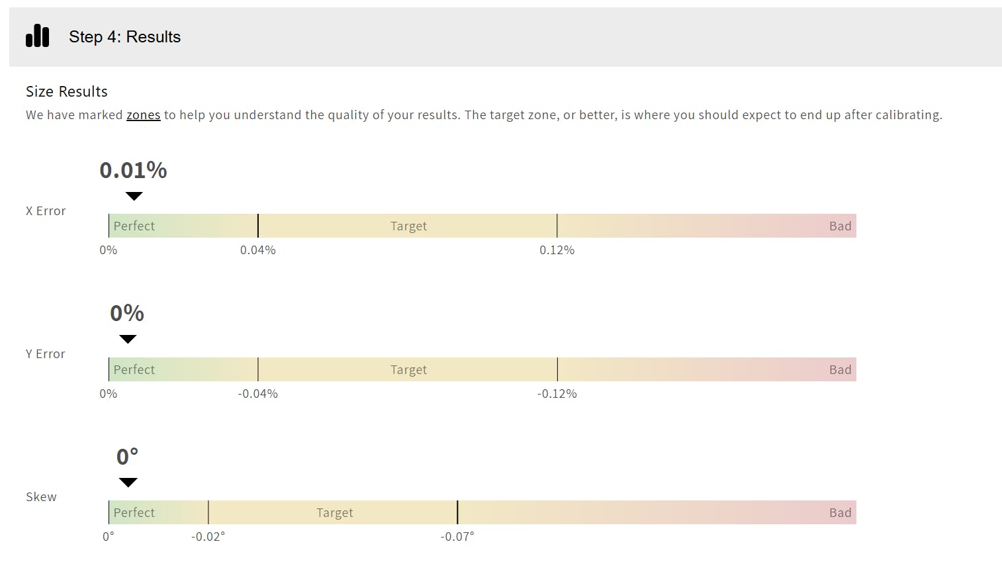Click the 0.12% threshold label under X Error
This screenshot has height=562, width=1002.
point(557,250)
